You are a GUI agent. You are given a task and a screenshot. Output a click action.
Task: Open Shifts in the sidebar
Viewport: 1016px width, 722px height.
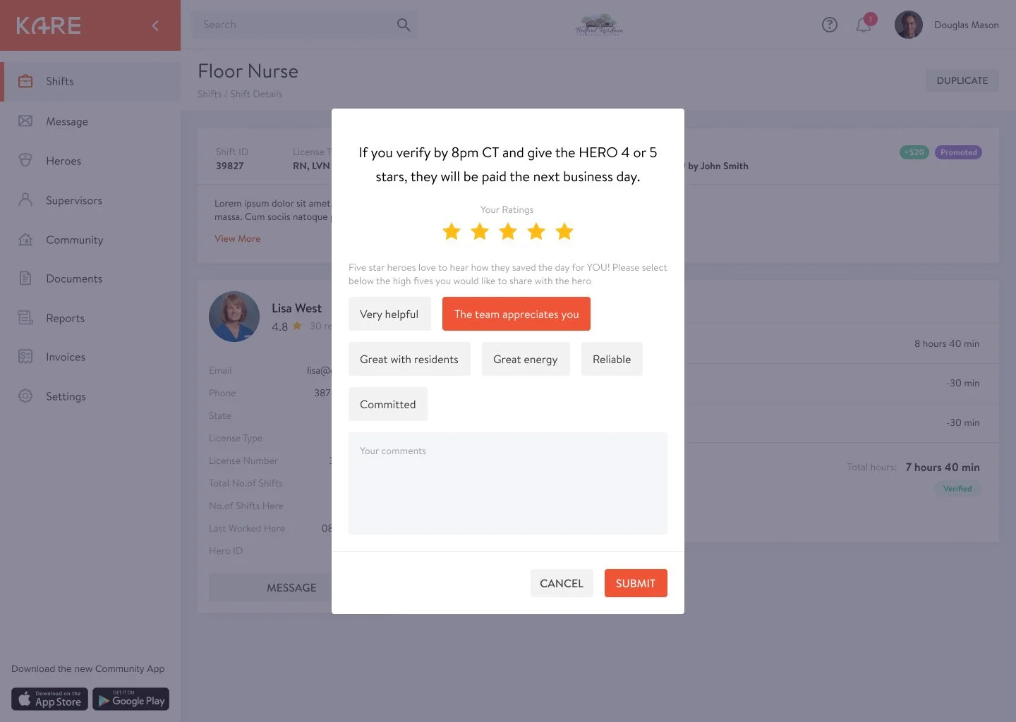tap(92, 81)
